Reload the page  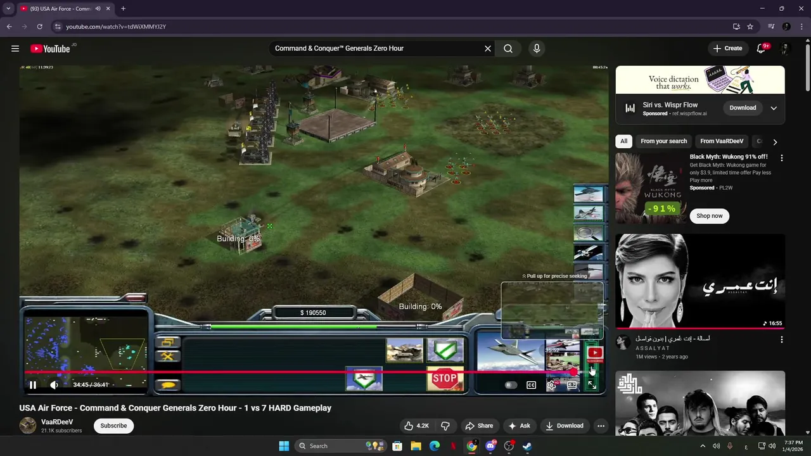39,27
